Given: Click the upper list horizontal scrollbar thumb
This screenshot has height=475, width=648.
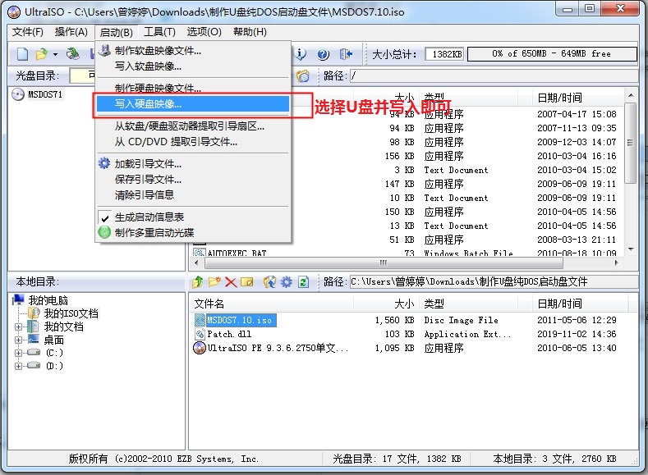Looking at the screenshot, I should 382,263.
